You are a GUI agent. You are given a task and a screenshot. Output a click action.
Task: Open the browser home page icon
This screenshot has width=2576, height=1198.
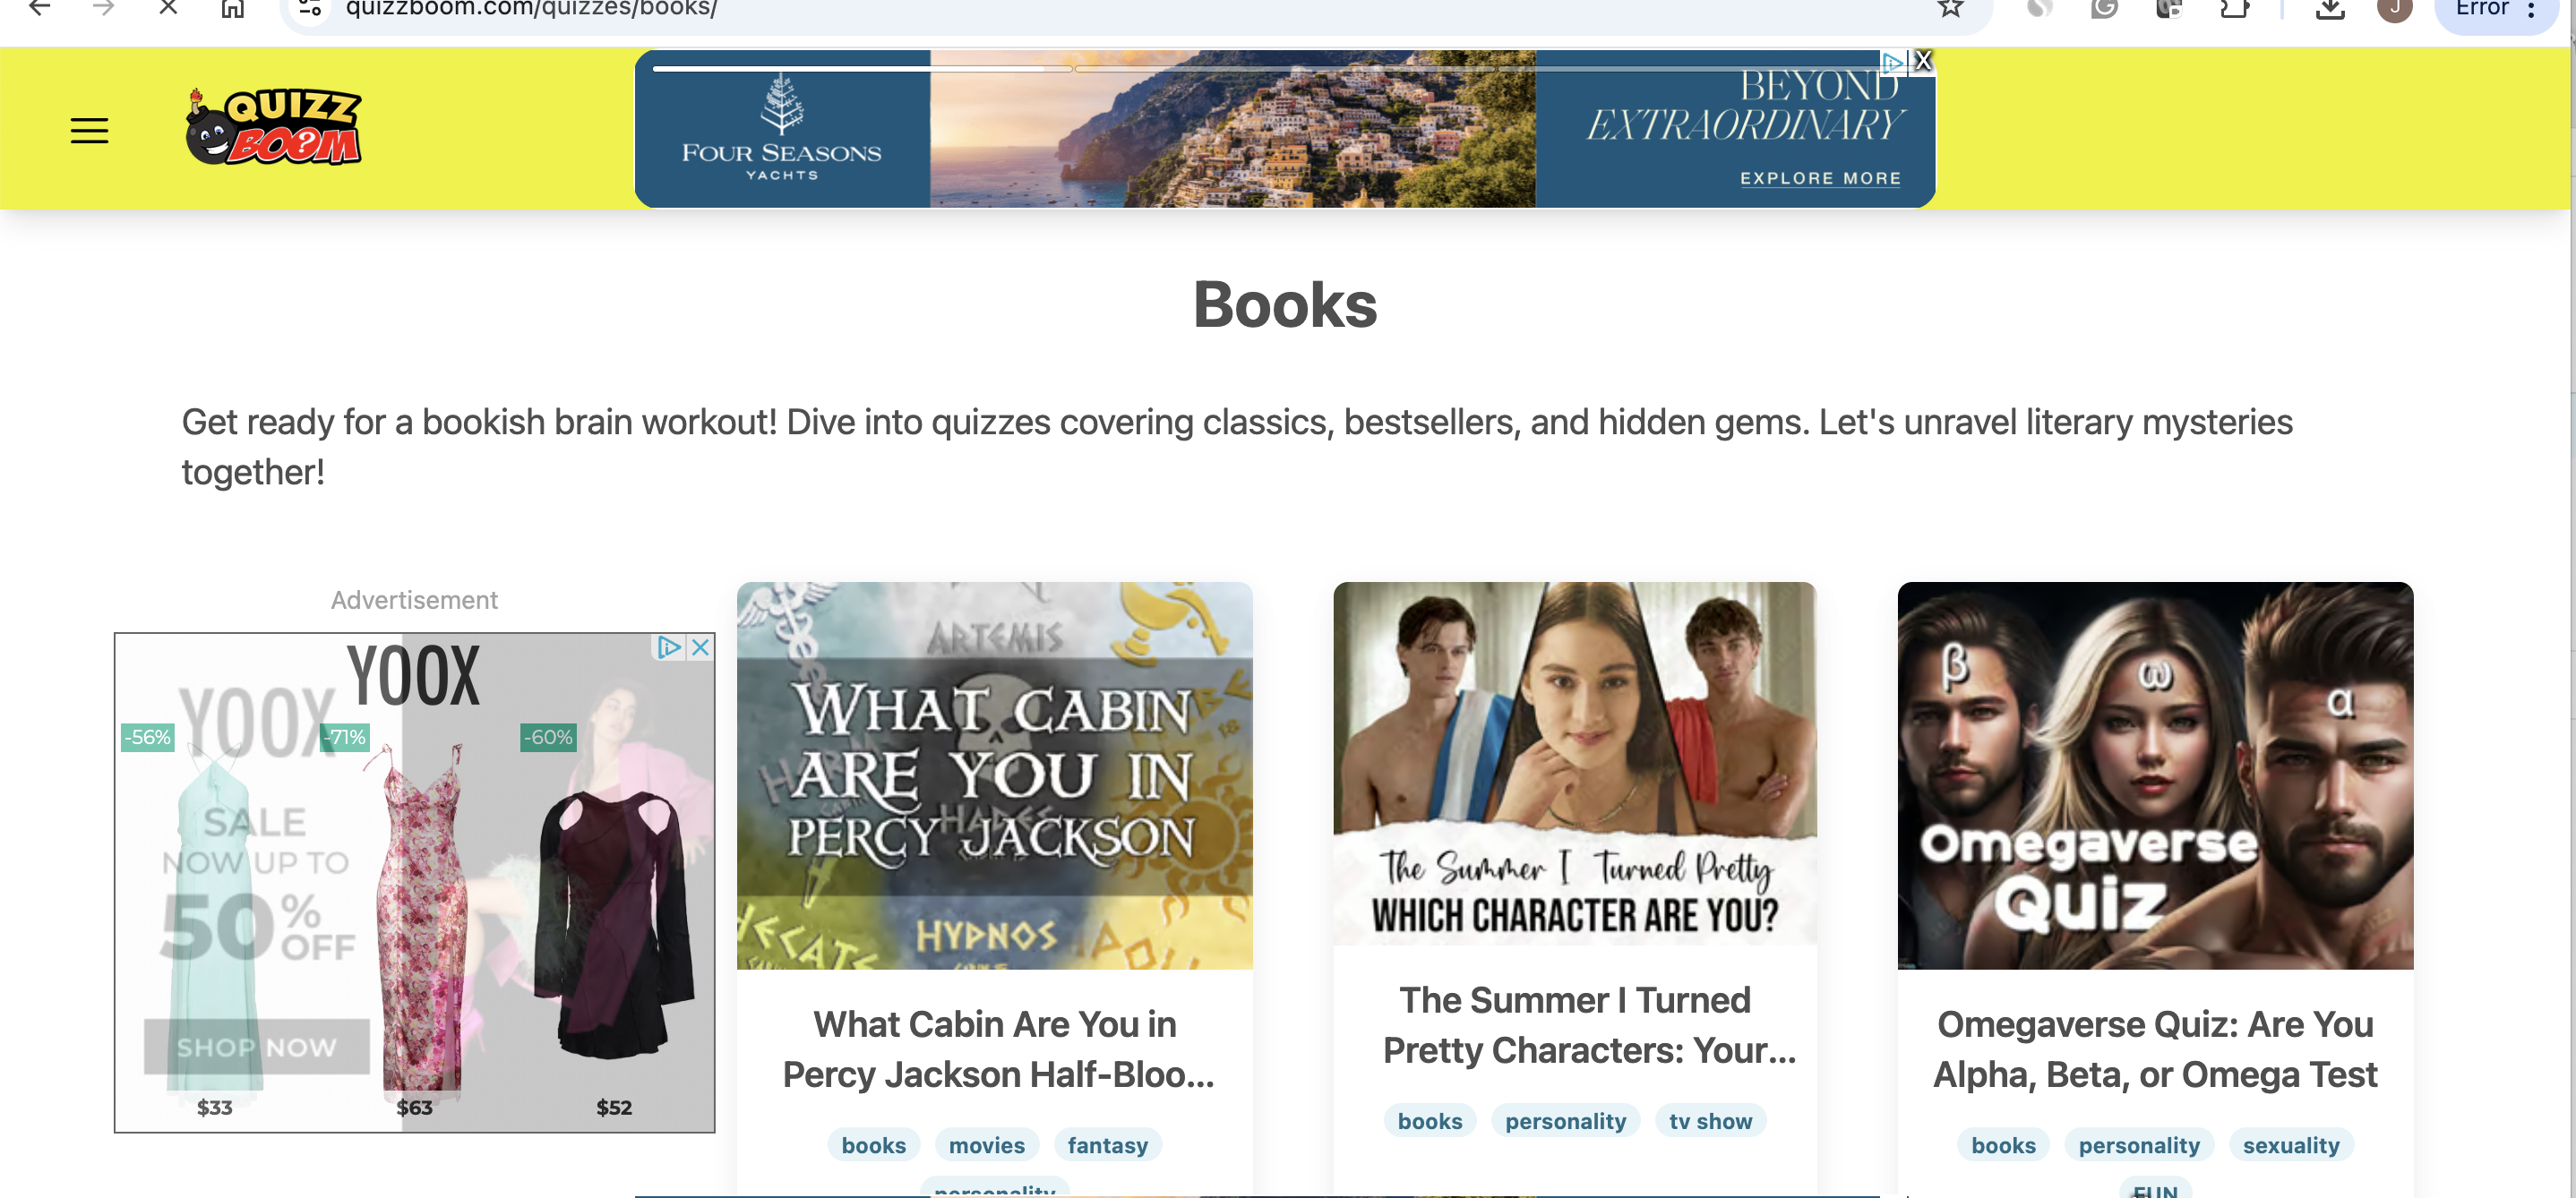[232, 8]
